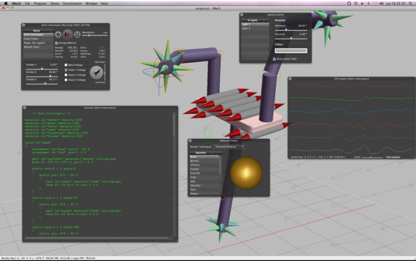Viewport: 416px width, 261px height.
Task: Close the Lighting Editor panel
Action: pos(242,14)
